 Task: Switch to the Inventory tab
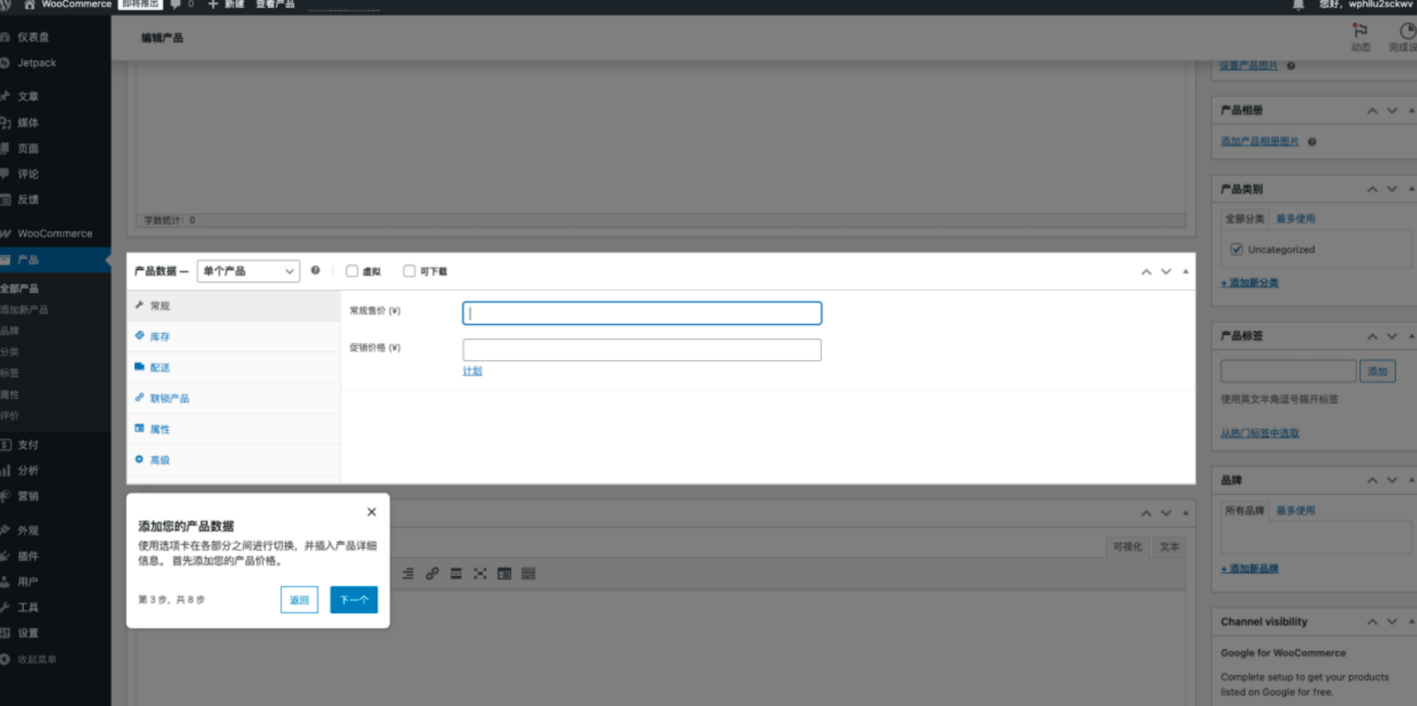[160, 337]
